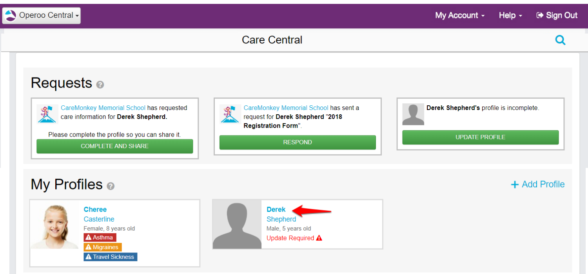Screen dimensions: 588x274
Task: Click the plus icon for Add Profile
Action: click(515, 185)
